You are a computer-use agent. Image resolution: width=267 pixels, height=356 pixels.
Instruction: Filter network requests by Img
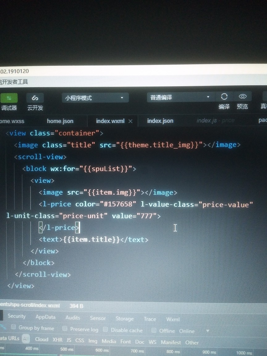click(93, 341)
